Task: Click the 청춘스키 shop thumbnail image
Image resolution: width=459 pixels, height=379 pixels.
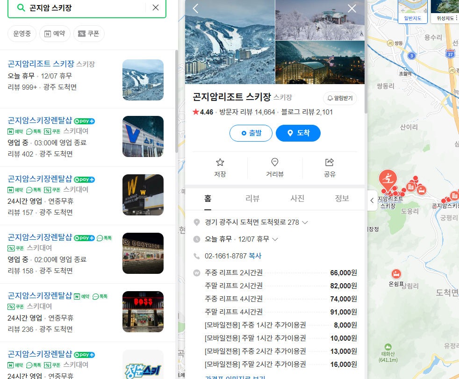Action: (x=143, y=365)
